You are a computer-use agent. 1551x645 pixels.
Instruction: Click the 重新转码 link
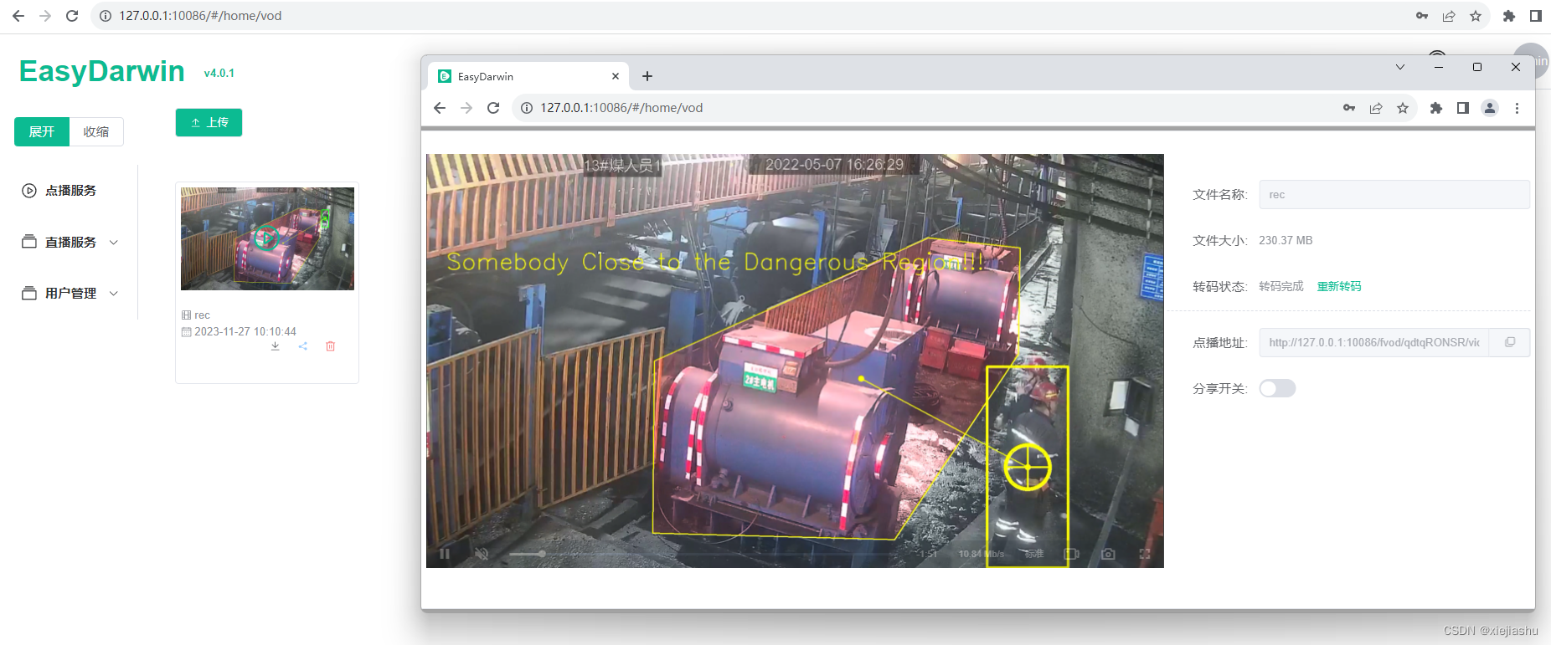1339,286
